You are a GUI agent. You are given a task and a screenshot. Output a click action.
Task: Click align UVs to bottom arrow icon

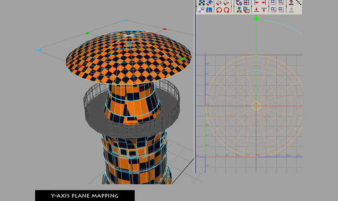[x=257, y=10]
